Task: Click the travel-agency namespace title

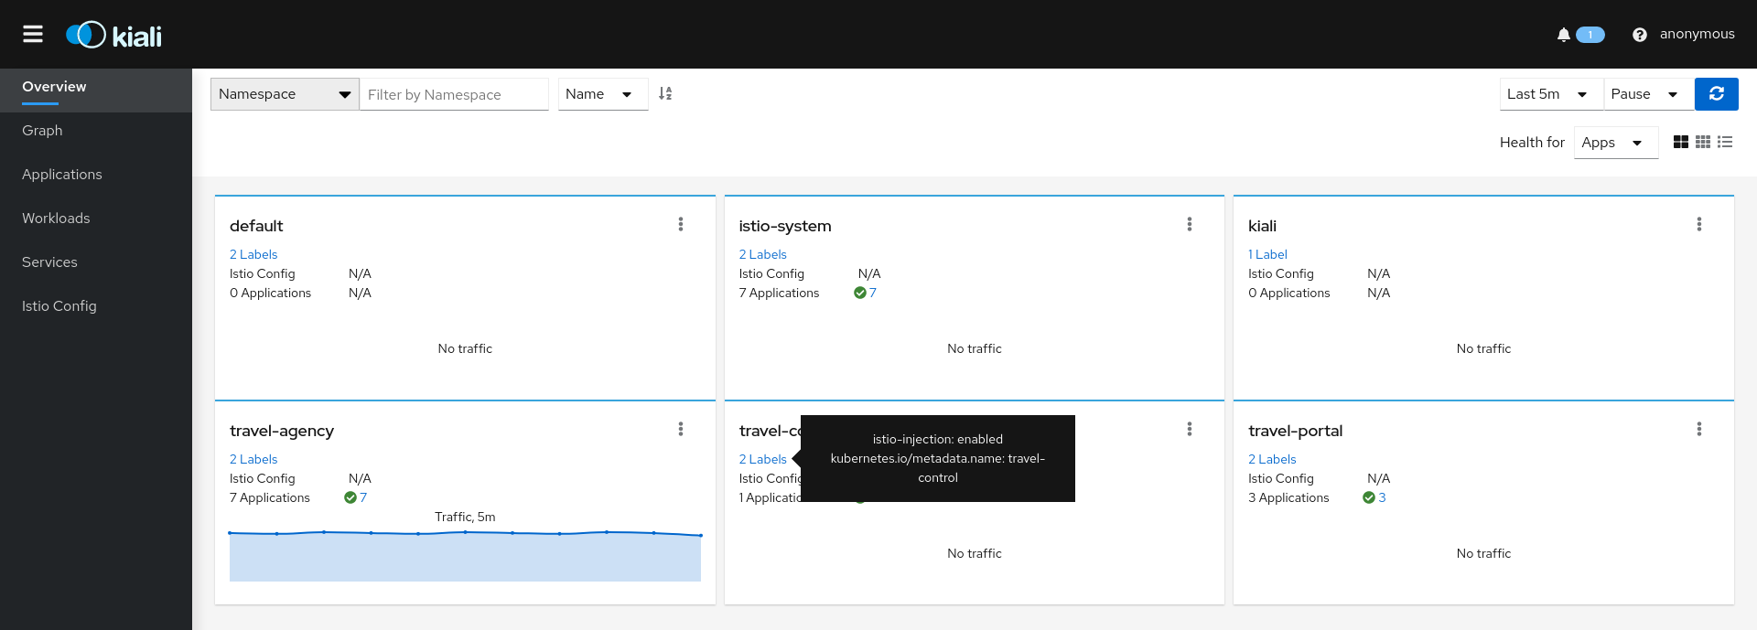Action: (282, 431)
